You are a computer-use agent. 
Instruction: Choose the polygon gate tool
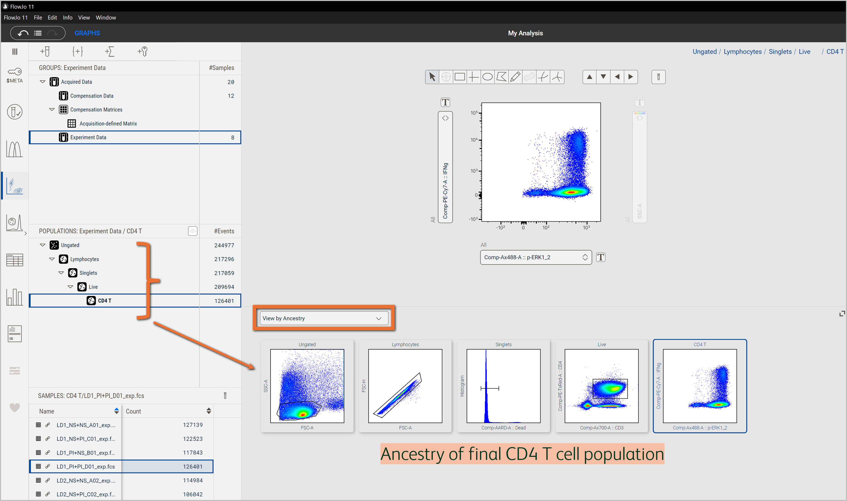[501, 77]
